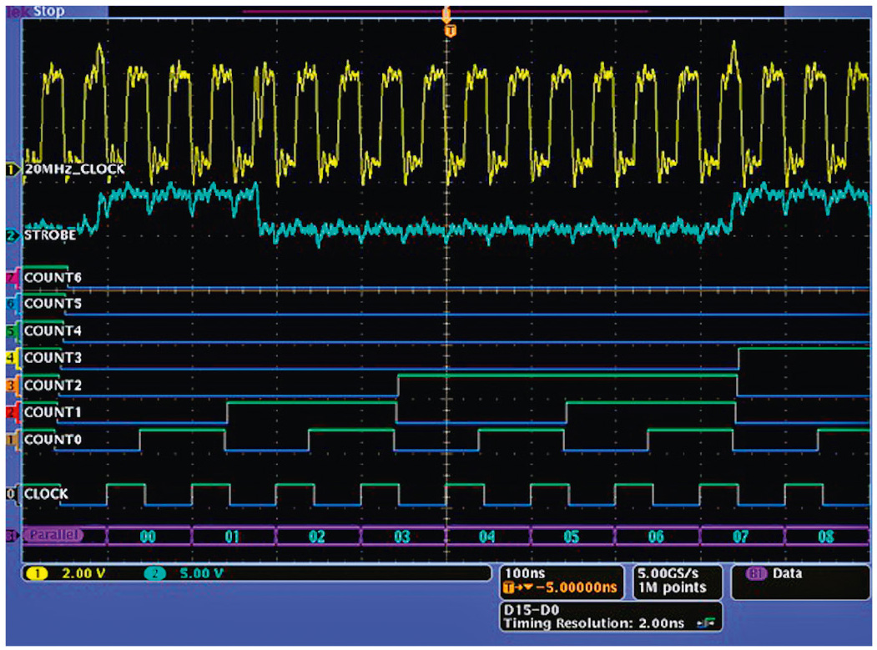Click the digital CLOCK channel label
877x650 pixels.
tap(46, 493)
